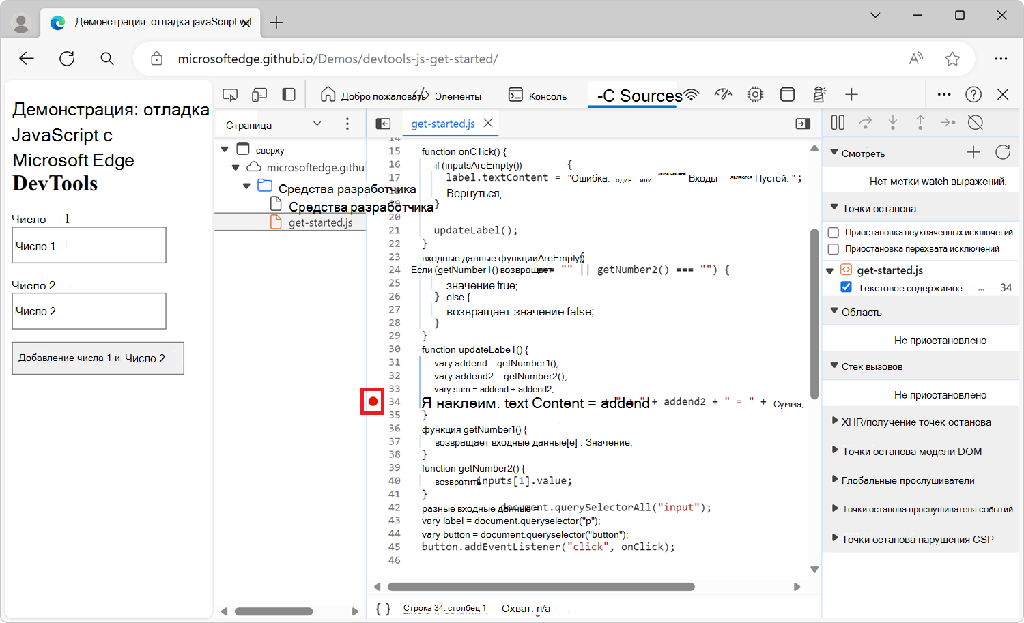Click Read aloud icon in address bar
This screenshot has width=1024, height=623.
pos(916,59)
